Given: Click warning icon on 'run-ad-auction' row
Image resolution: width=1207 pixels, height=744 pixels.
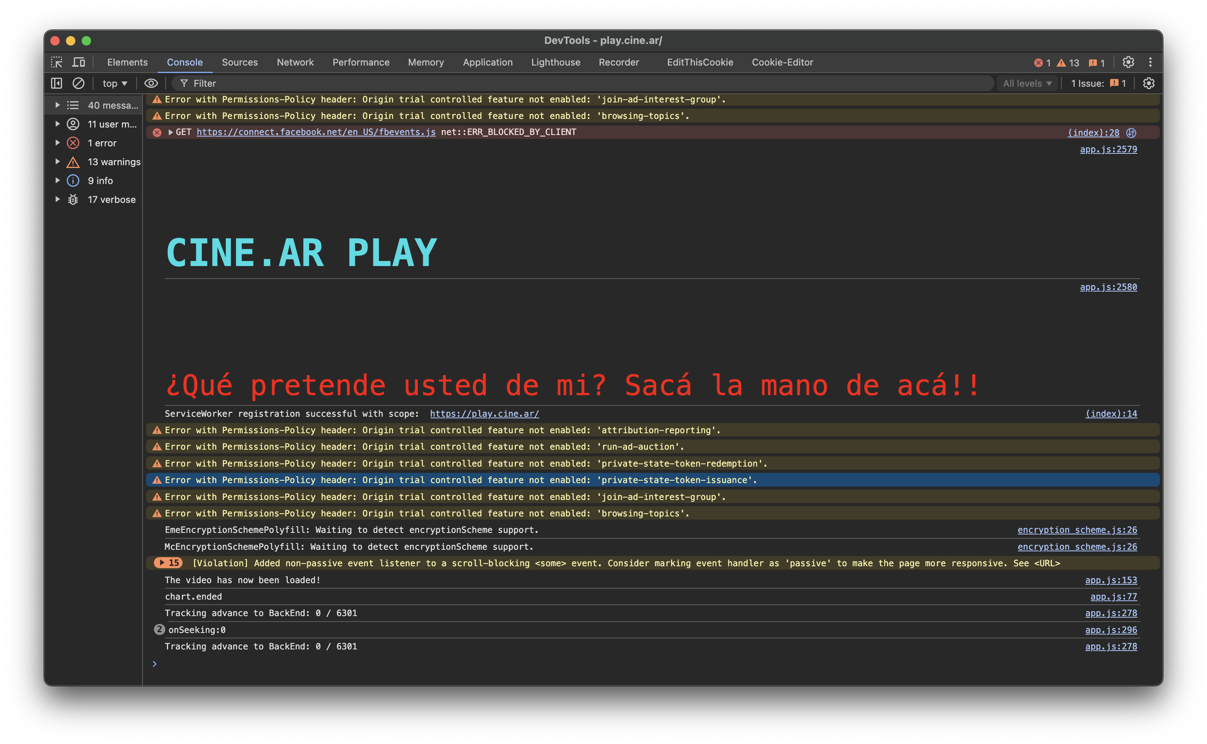Looking at the screenshot, I should click(x=157, y=447).
